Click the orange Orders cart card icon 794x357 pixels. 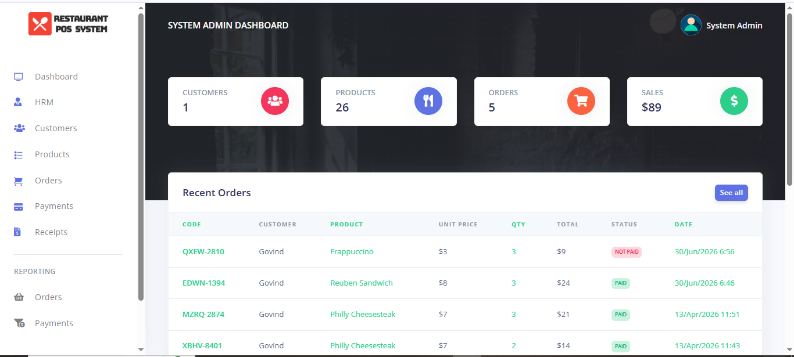click(581, 101)
